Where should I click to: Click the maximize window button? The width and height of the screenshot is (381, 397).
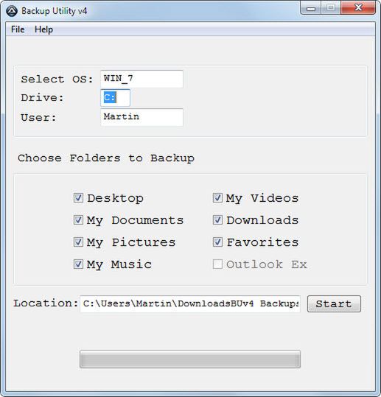click(x=331, y=8)
